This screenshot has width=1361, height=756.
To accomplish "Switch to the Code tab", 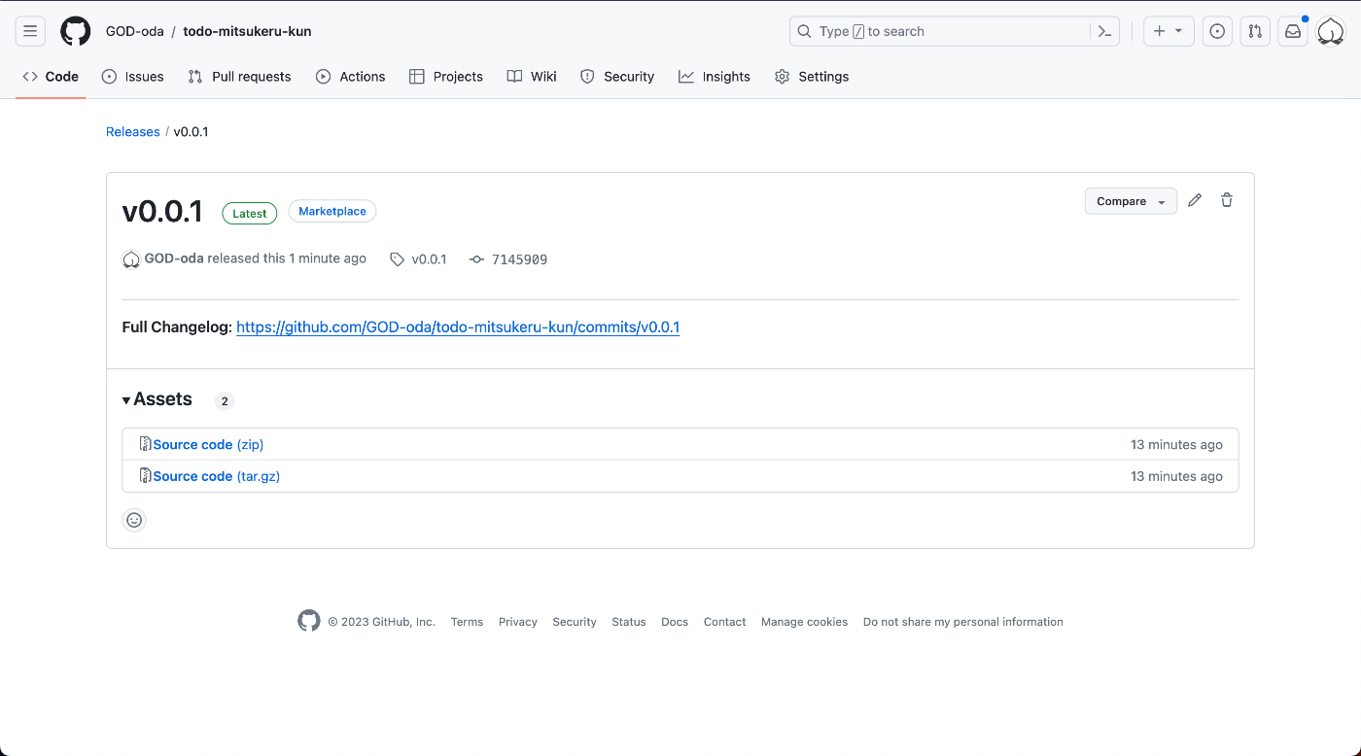I will pos(51,77).
